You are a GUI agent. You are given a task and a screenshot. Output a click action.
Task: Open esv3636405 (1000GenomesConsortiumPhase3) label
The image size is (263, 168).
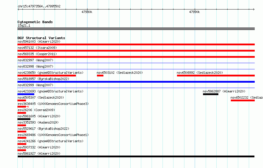point(53,104)
